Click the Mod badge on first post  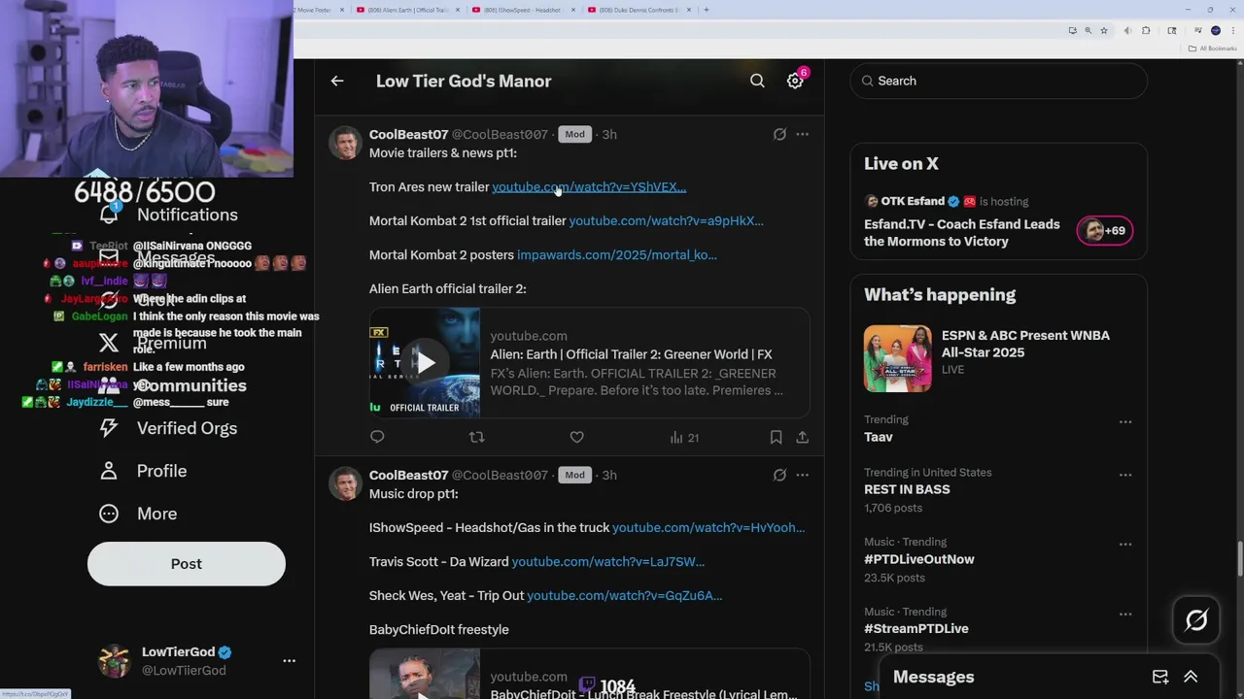574,134
